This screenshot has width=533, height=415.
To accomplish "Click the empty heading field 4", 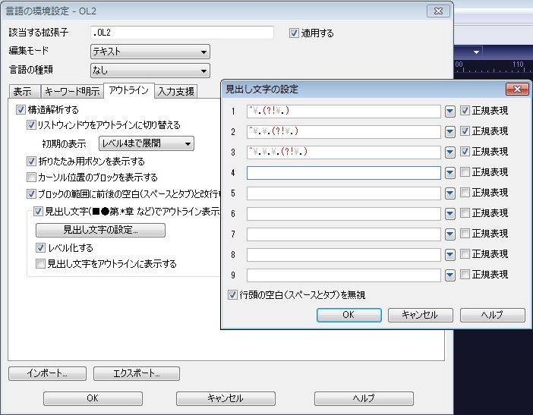I will click(343, 172).
